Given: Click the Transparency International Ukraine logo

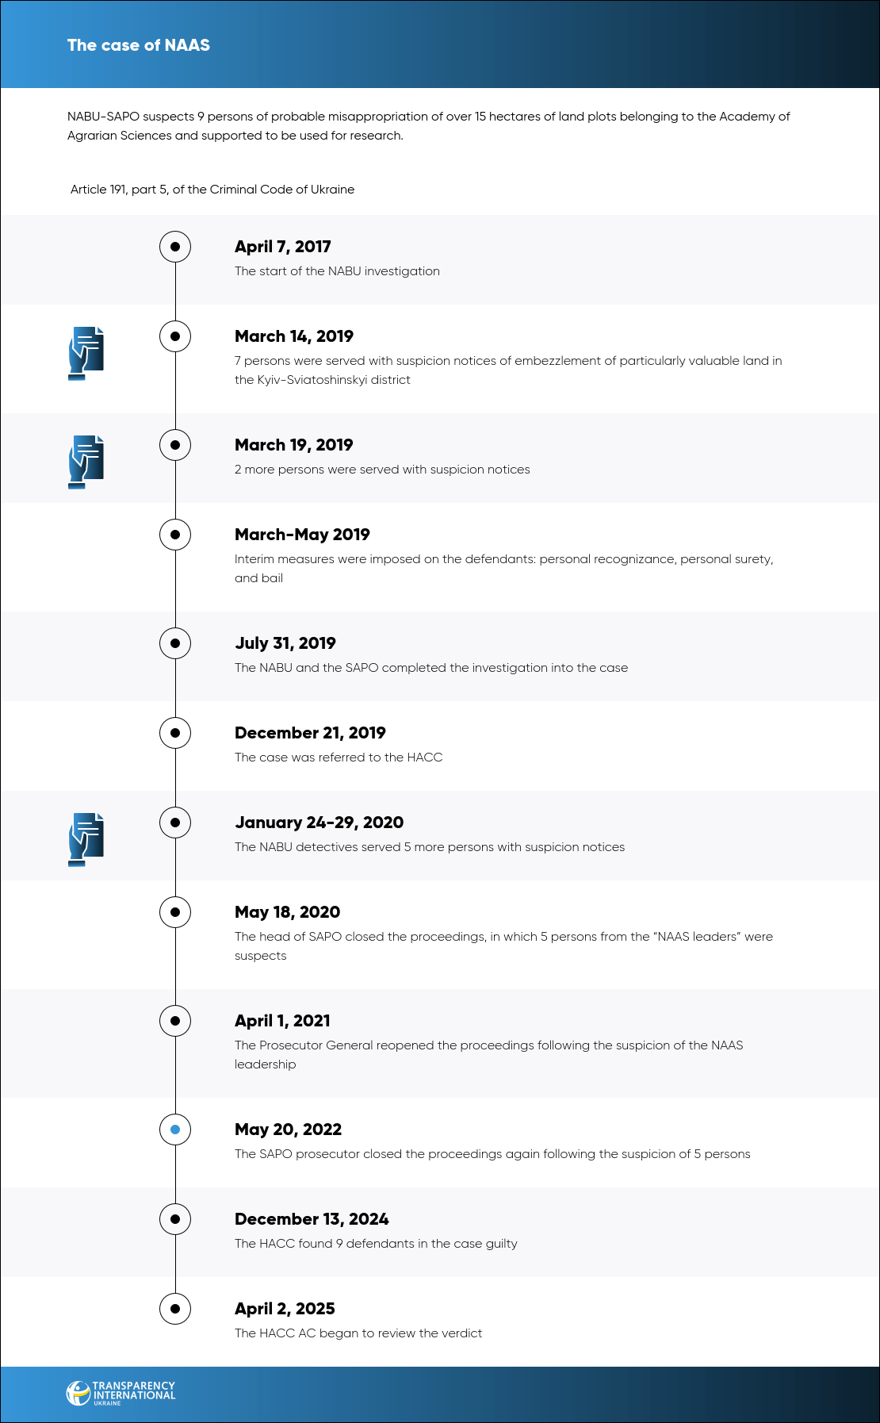Looking at the screenshot, I should (x=121, y=1393).
